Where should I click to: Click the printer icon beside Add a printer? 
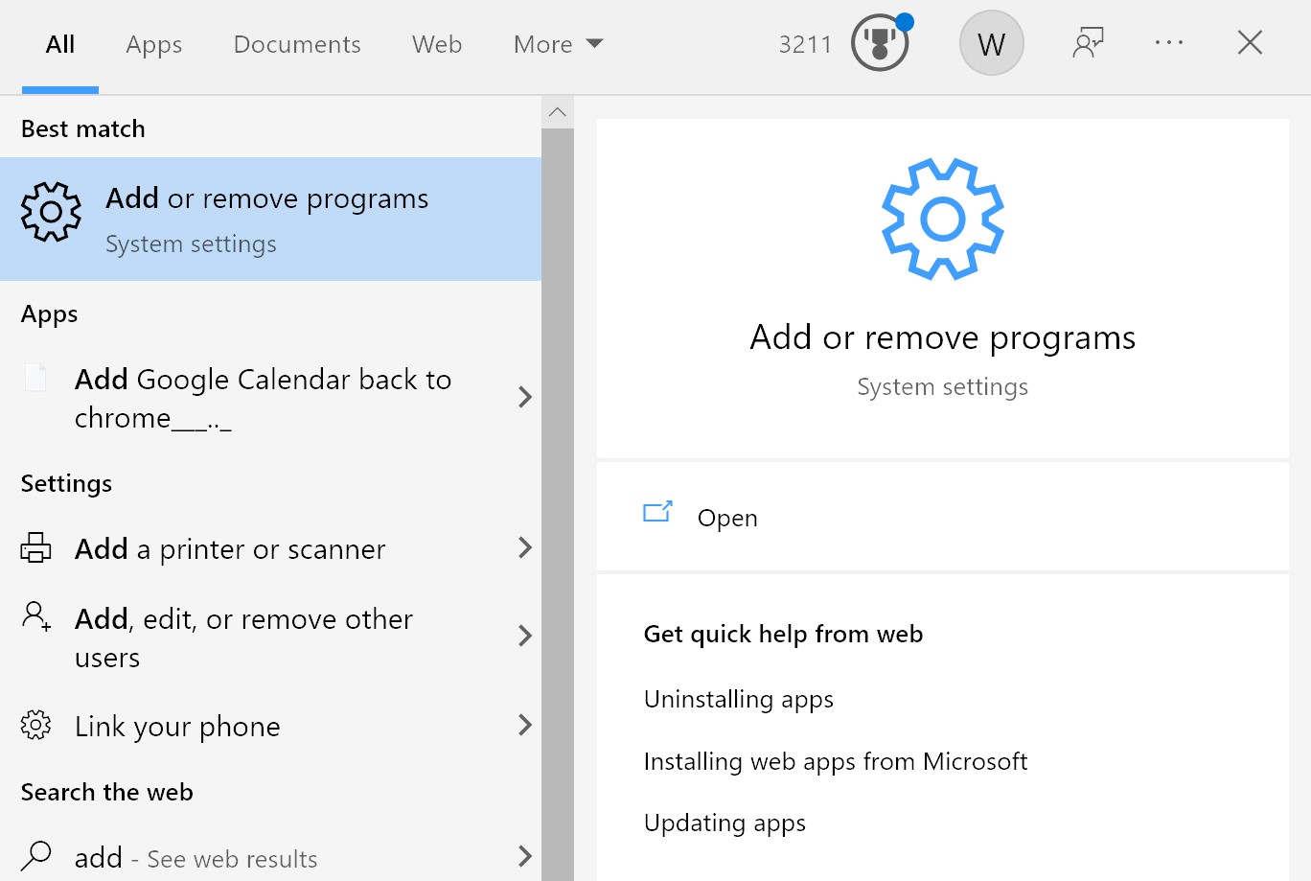(35, 547)
